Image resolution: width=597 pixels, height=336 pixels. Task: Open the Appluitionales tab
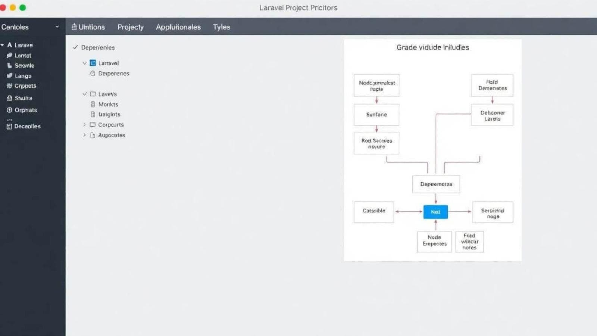coord(178,27)
